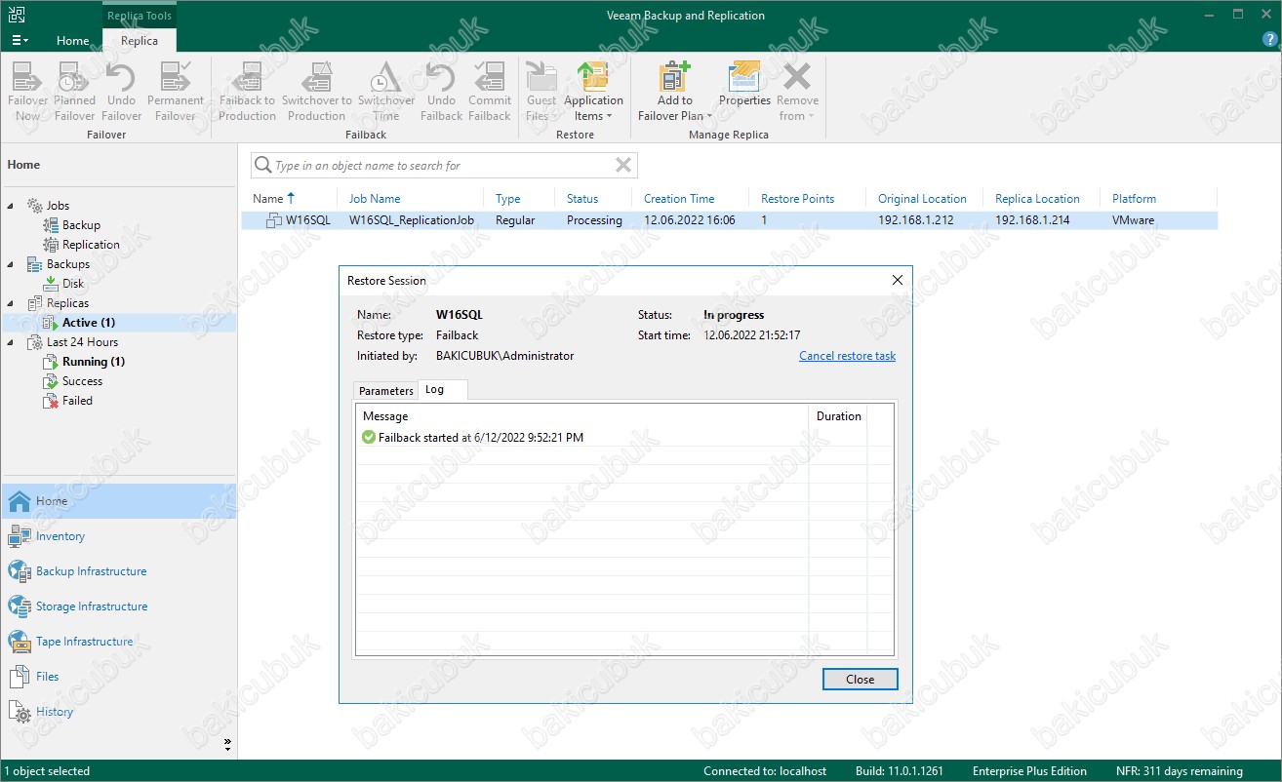The height and width of the screenshot is (782, 1282).
Task: Click the Veeam app icon in title bar
Action: (x=17, y=15)
